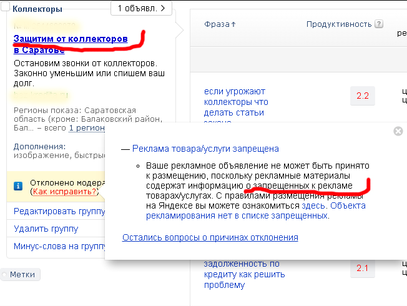Open the Дополнения link

pos(40,147)
